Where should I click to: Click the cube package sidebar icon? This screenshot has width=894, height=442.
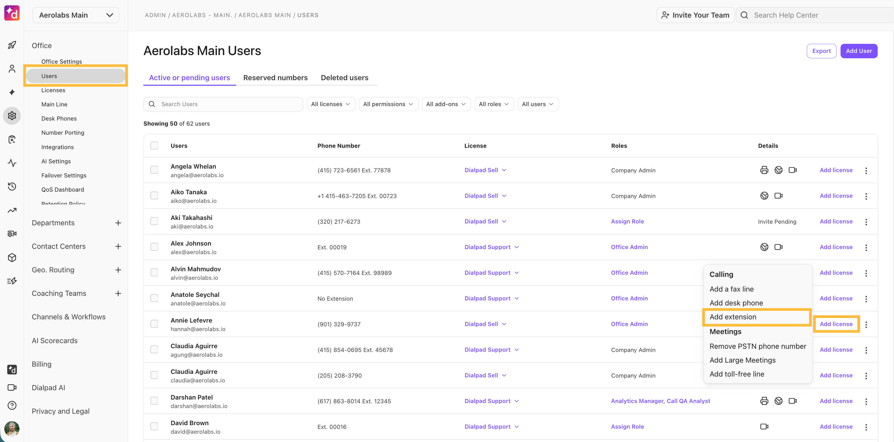tap(12, 257)
